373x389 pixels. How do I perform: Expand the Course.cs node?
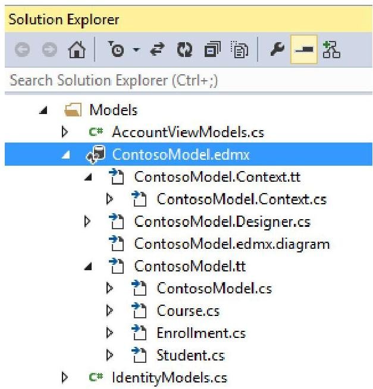tap(109, 311)
